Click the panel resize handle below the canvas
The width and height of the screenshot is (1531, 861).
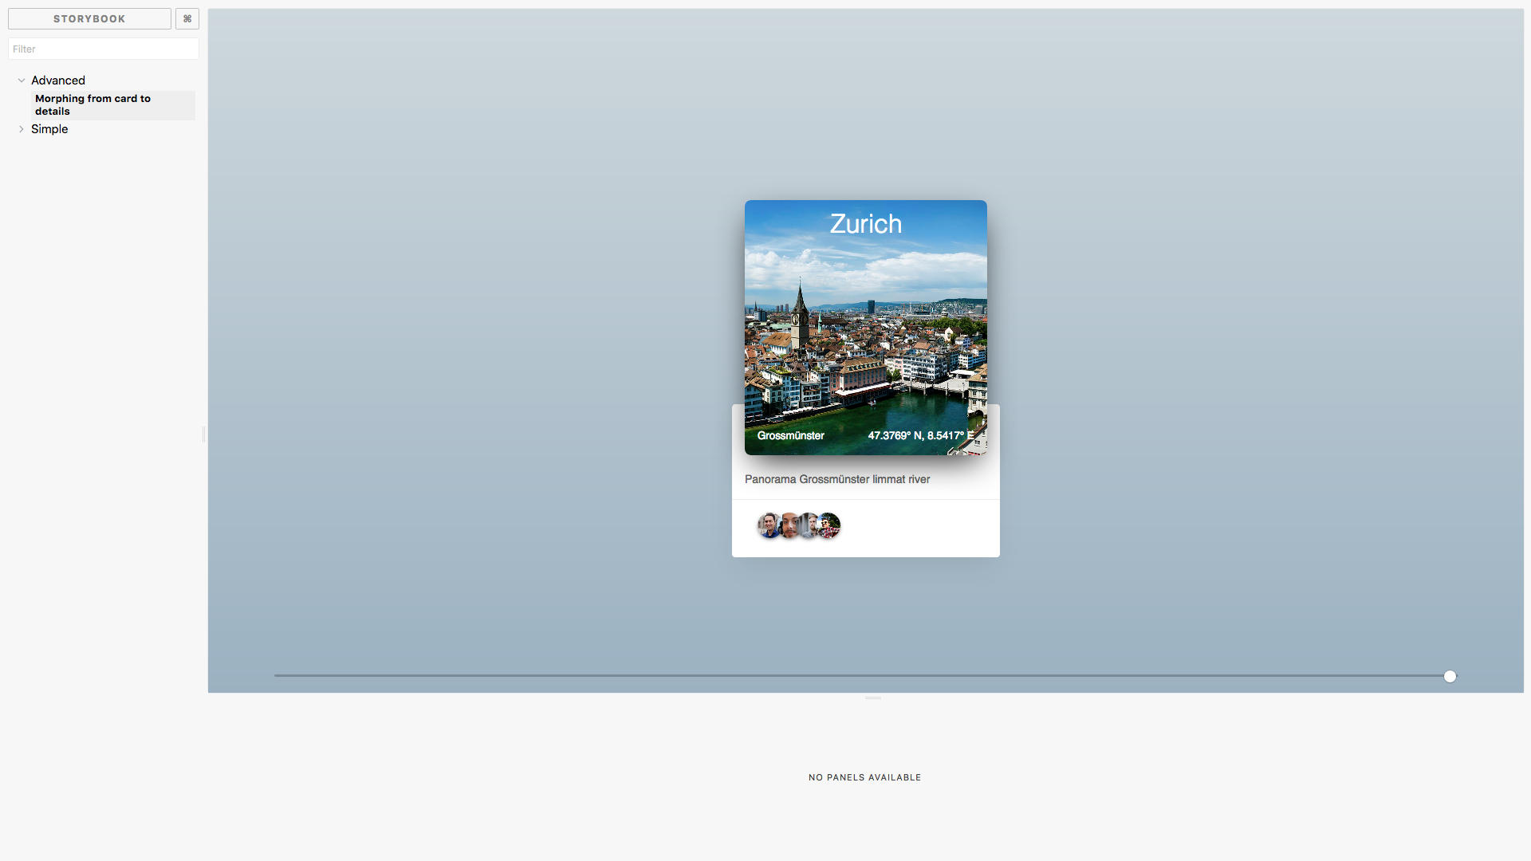(x=872, y=697)
